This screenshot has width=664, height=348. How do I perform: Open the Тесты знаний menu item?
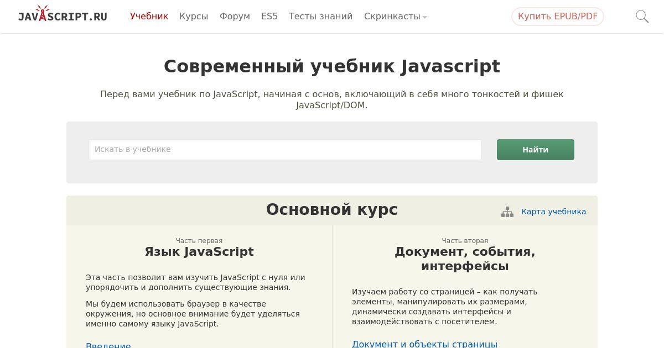pyautogui.click(x=320, y=17)
